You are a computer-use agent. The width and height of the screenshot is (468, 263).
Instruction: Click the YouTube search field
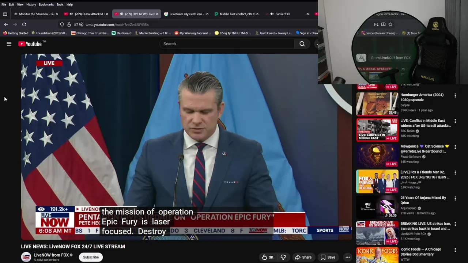(227, 44)
